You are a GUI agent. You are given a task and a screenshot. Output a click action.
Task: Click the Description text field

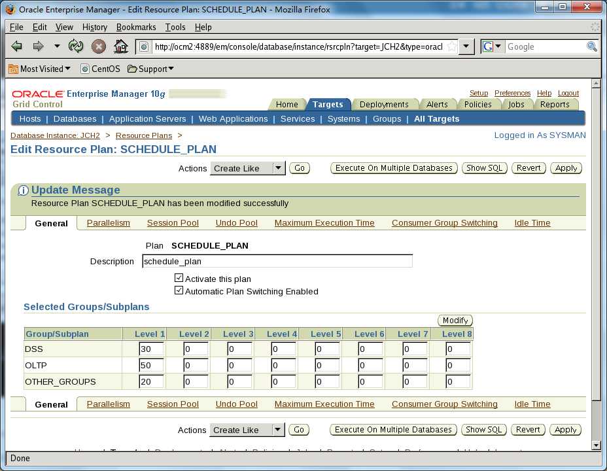click(x=277, y=261)
